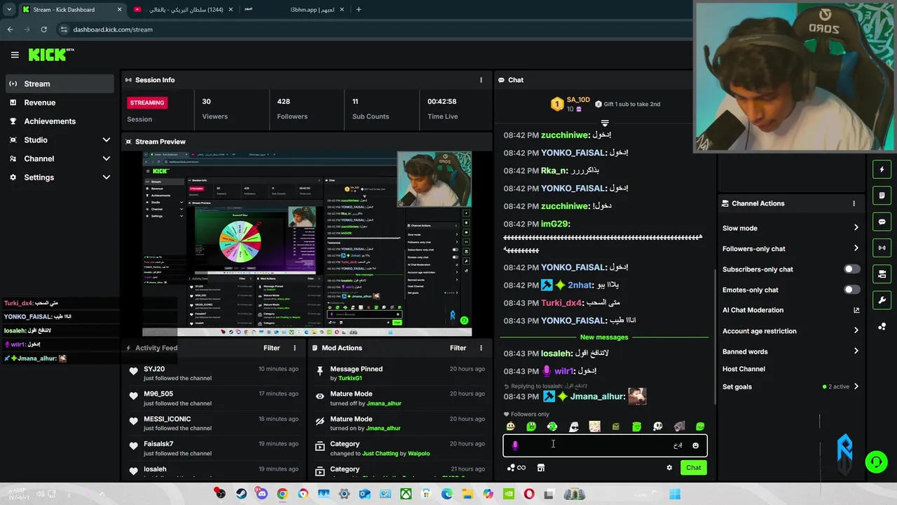The image size is (897, 505).
Task: Select the white skull quick emote
Action: 657,426
